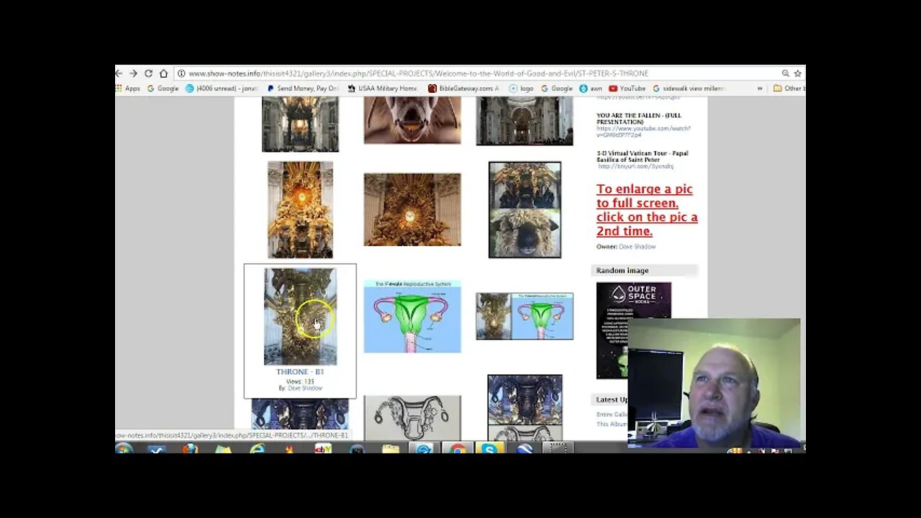Open the throne and reproductive diagram side-by-side thumbnail
The height and width of the screenshot is (518, 921).
[525, 316]
